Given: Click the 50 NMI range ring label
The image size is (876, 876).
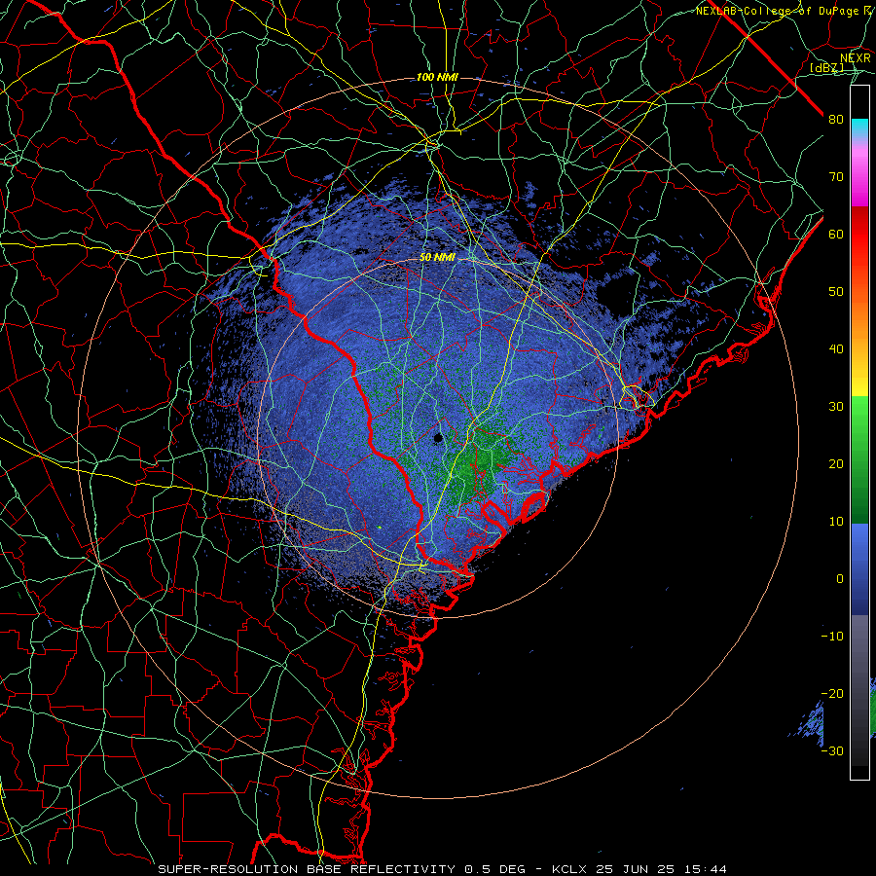Looking at the screenshot, I should (437, 257).
